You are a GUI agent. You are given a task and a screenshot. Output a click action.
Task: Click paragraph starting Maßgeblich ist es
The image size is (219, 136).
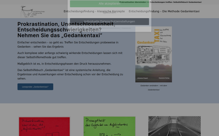[x=64, y=64]
